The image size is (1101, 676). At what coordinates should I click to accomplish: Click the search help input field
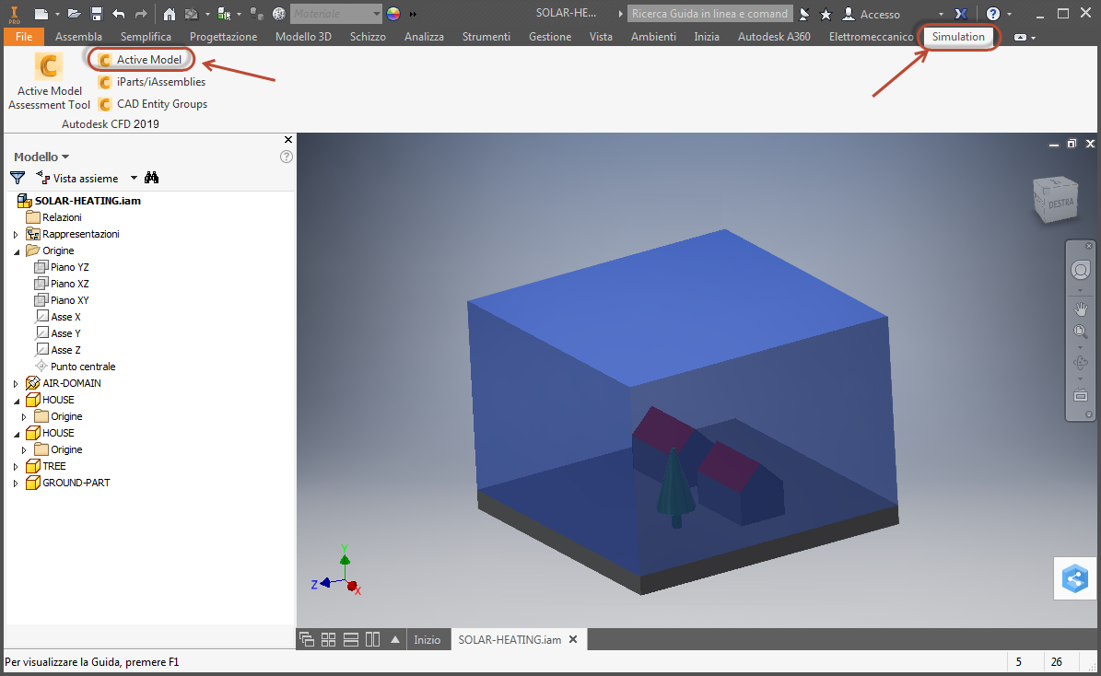tap(710, 13)
